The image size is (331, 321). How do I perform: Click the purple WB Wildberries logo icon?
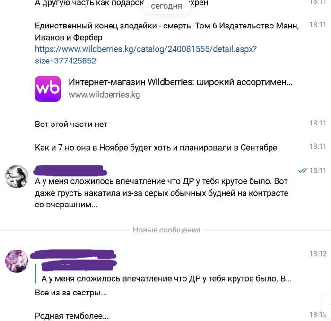click(x=48, y=89)
